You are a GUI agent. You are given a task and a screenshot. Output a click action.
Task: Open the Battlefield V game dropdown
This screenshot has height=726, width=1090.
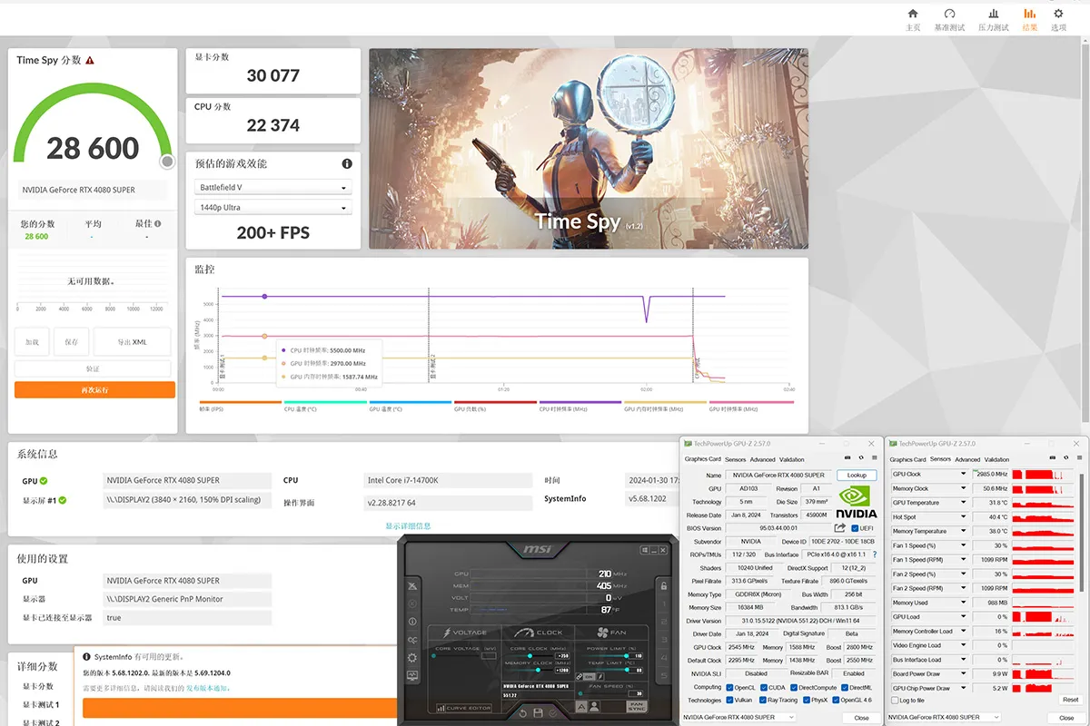pos(272,188)
